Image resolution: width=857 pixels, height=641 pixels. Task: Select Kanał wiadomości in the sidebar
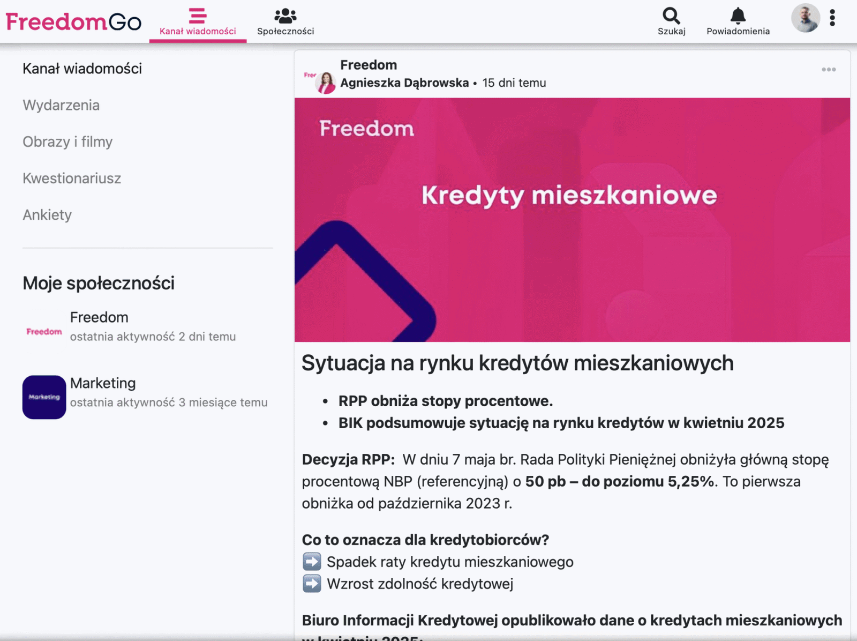coord(82,69)
